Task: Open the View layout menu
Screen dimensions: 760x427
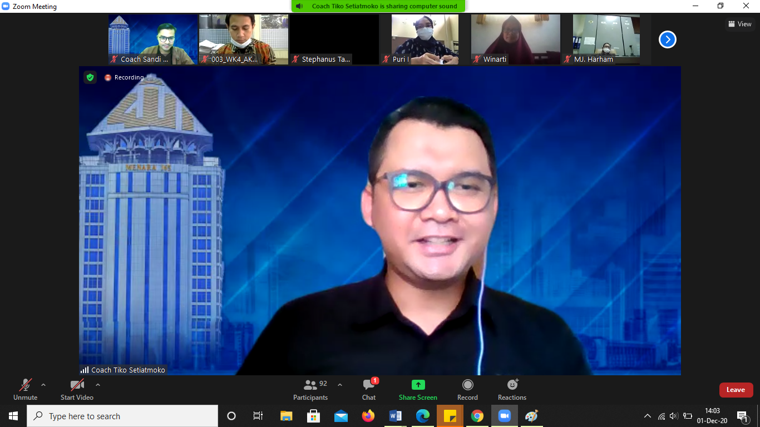Action: click(739, 24)
